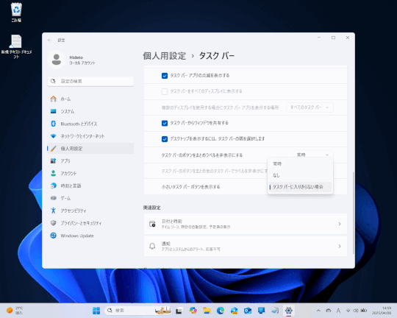This screenshot has width=397, height=318.
Task: Toggle show taskbar on all displays checkbox
Action: point(165,91)
